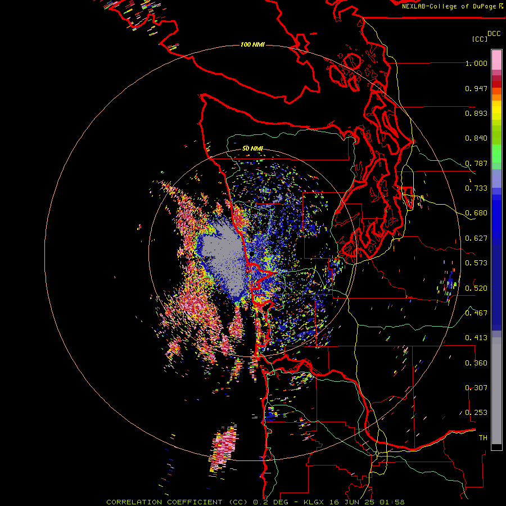Click the DCC legend heading
Screen dimensions: 506x506
494,34
